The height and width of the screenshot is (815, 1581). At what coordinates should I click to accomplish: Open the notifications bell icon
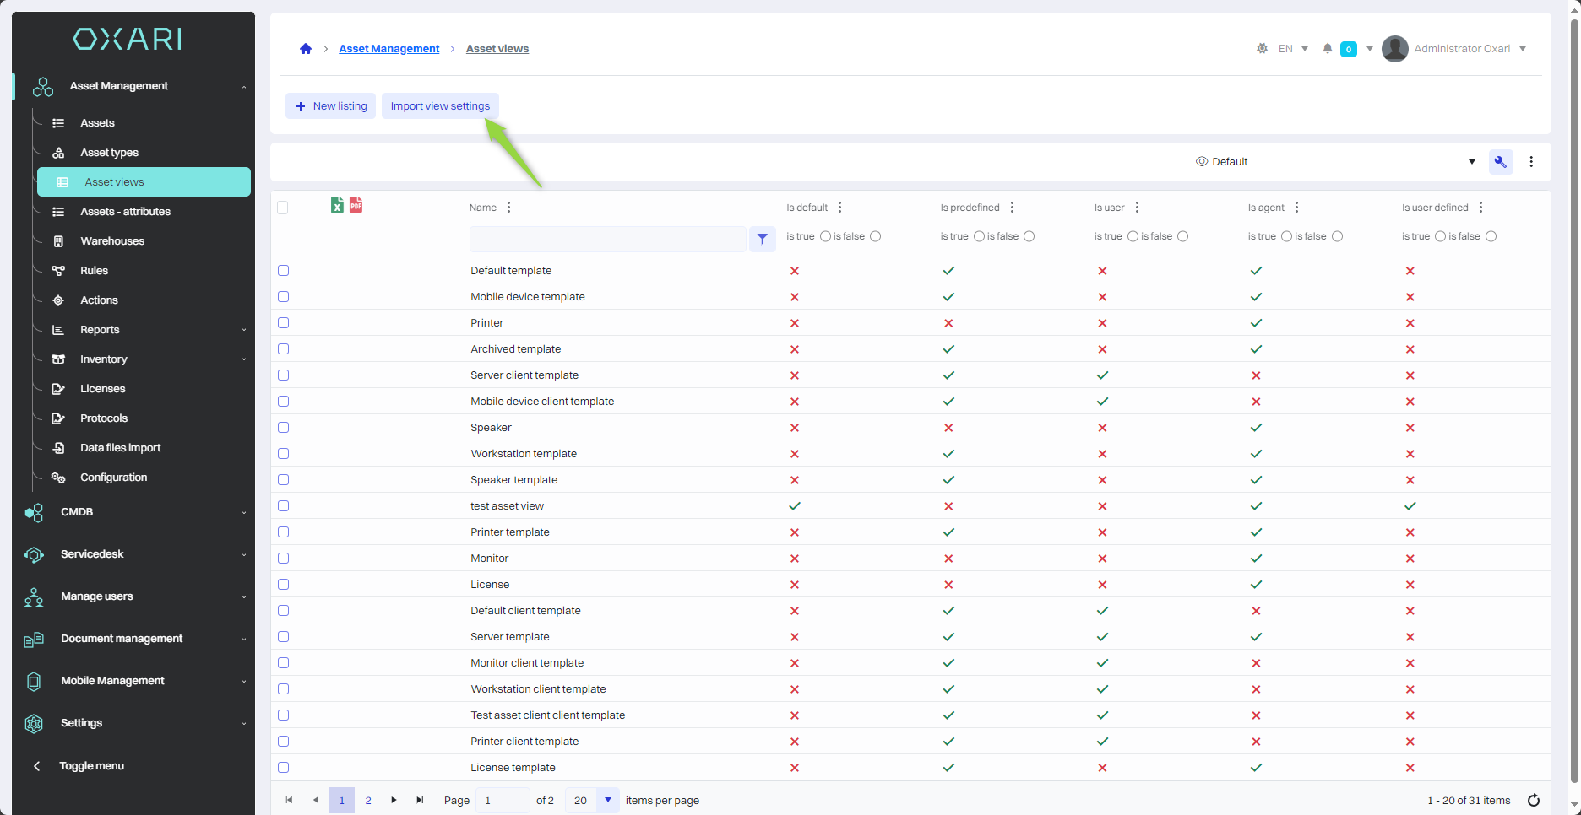pos(1328,49)
